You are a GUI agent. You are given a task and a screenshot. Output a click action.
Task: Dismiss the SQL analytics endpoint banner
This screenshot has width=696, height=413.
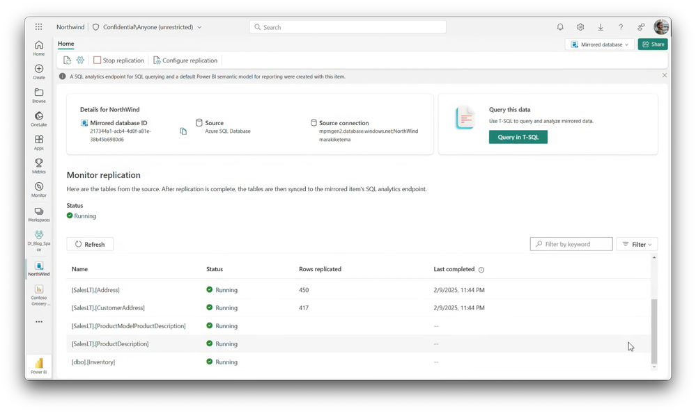point(665,75)
